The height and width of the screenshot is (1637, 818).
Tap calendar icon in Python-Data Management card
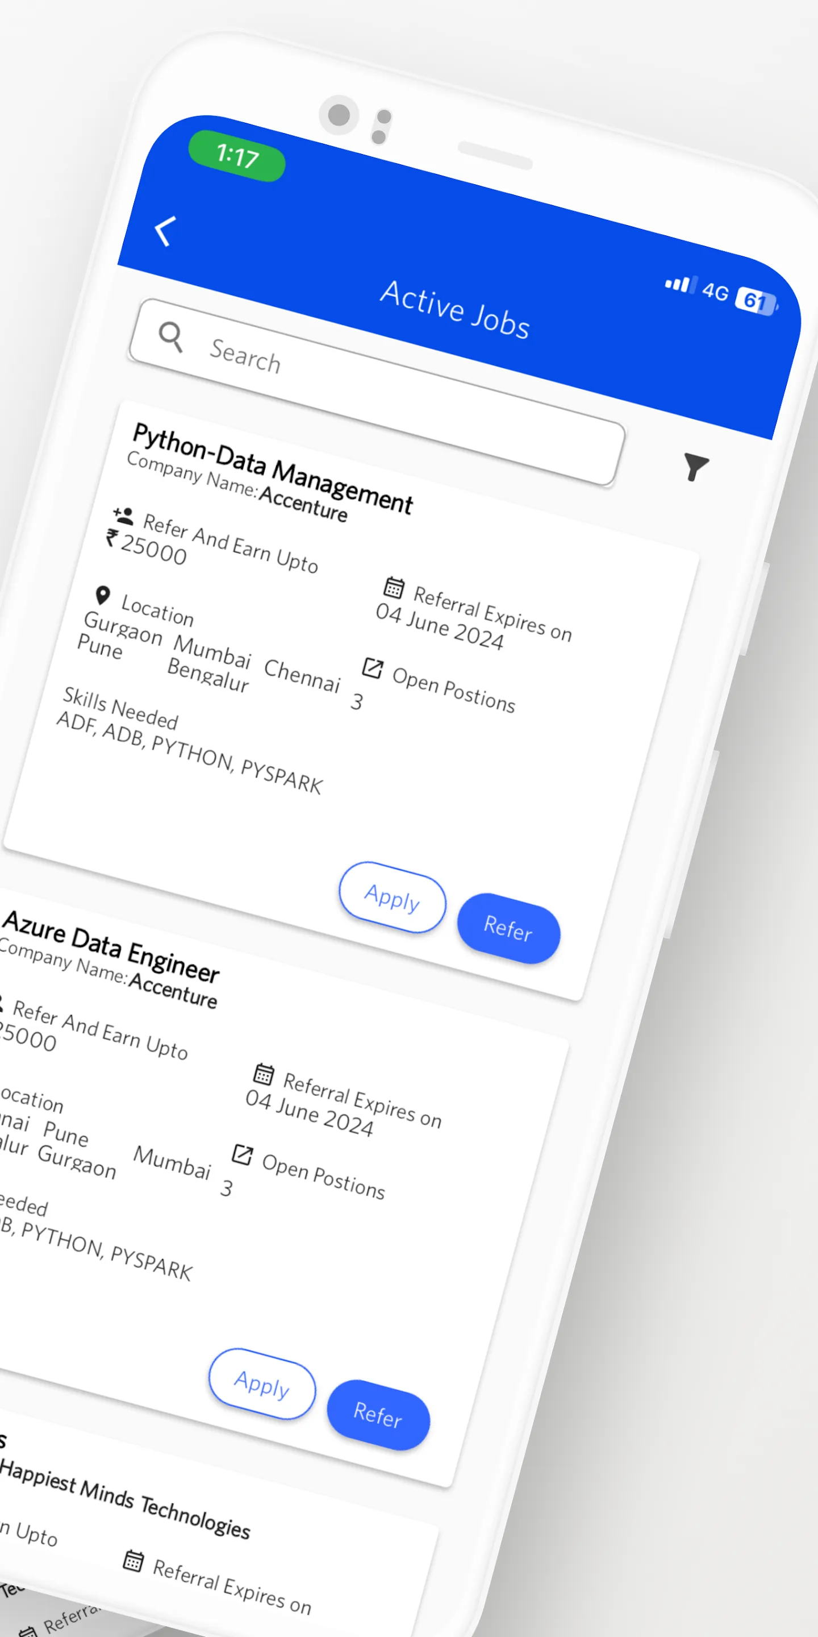(x=394, y=587)
